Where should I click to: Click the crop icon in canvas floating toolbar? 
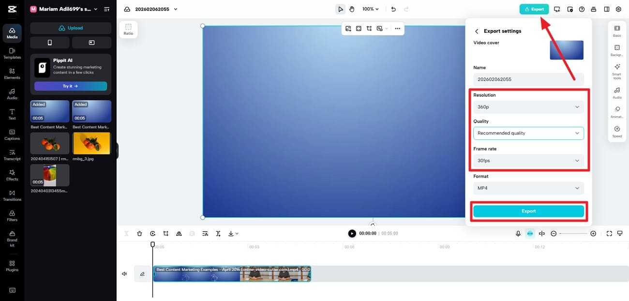369,29
